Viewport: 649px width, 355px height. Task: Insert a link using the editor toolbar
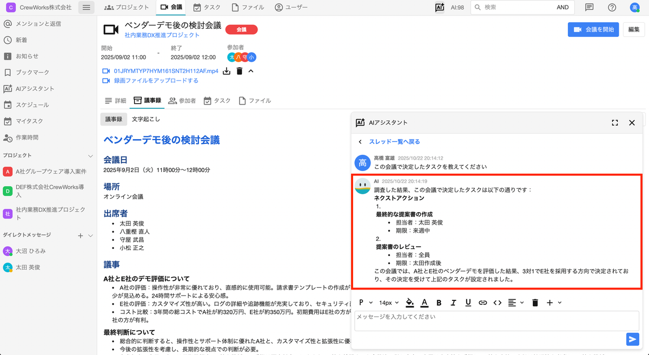(482, 303)
